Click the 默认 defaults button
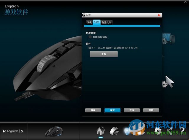The width and height of the screenshot is (189, 140). [93, 110]
